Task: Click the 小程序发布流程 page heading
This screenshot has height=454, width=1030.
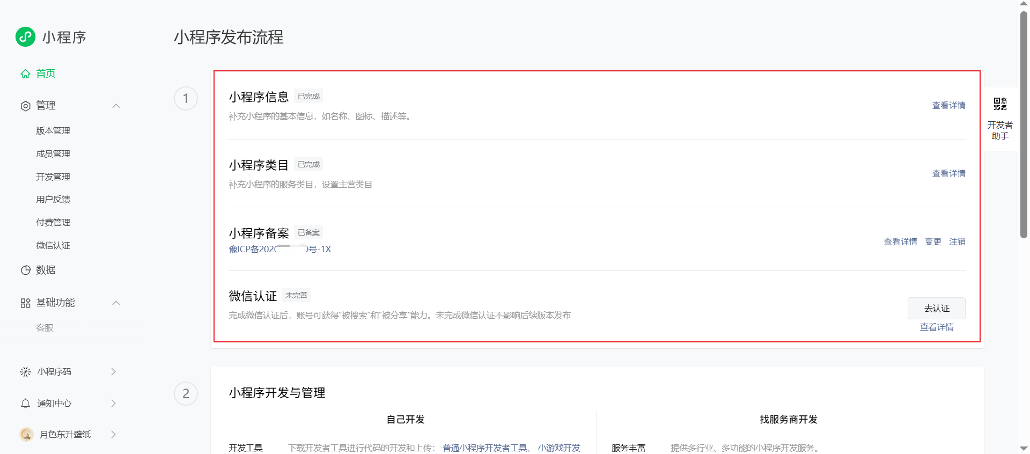Action: 229,38
